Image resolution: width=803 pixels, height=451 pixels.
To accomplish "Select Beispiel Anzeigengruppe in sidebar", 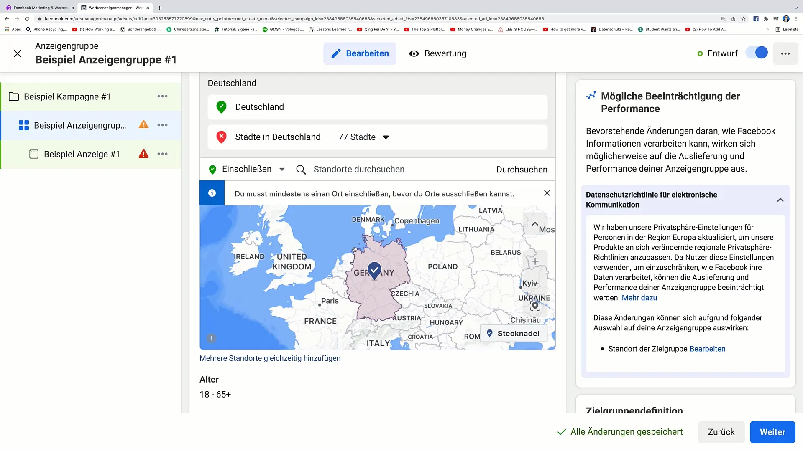I will coord(80,125).
